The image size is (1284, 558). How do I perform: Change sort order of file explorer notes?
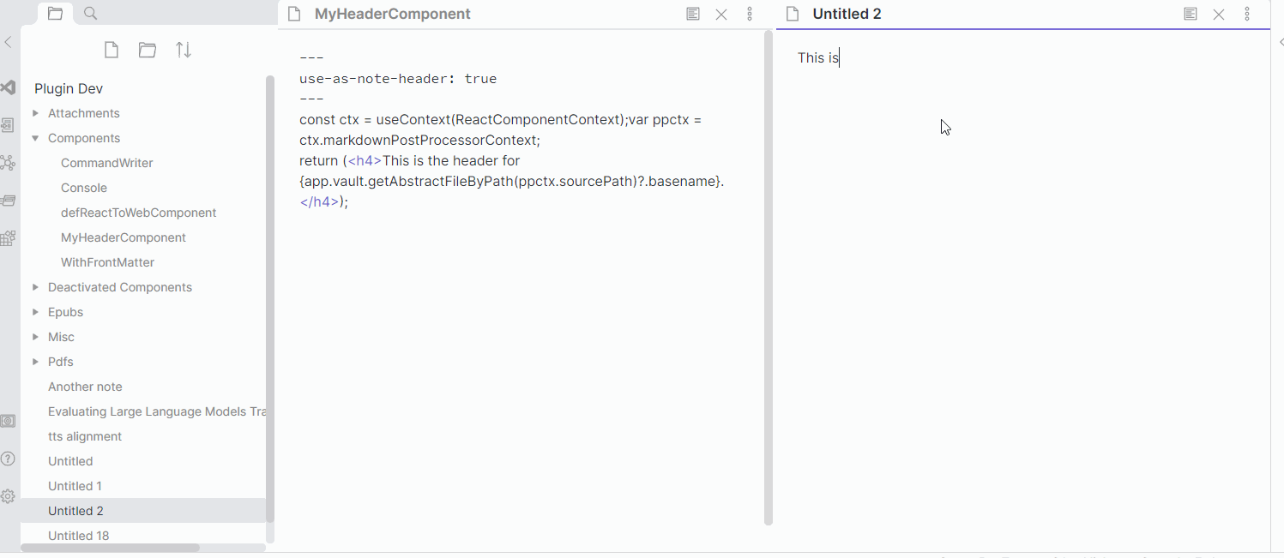(183, 50)
